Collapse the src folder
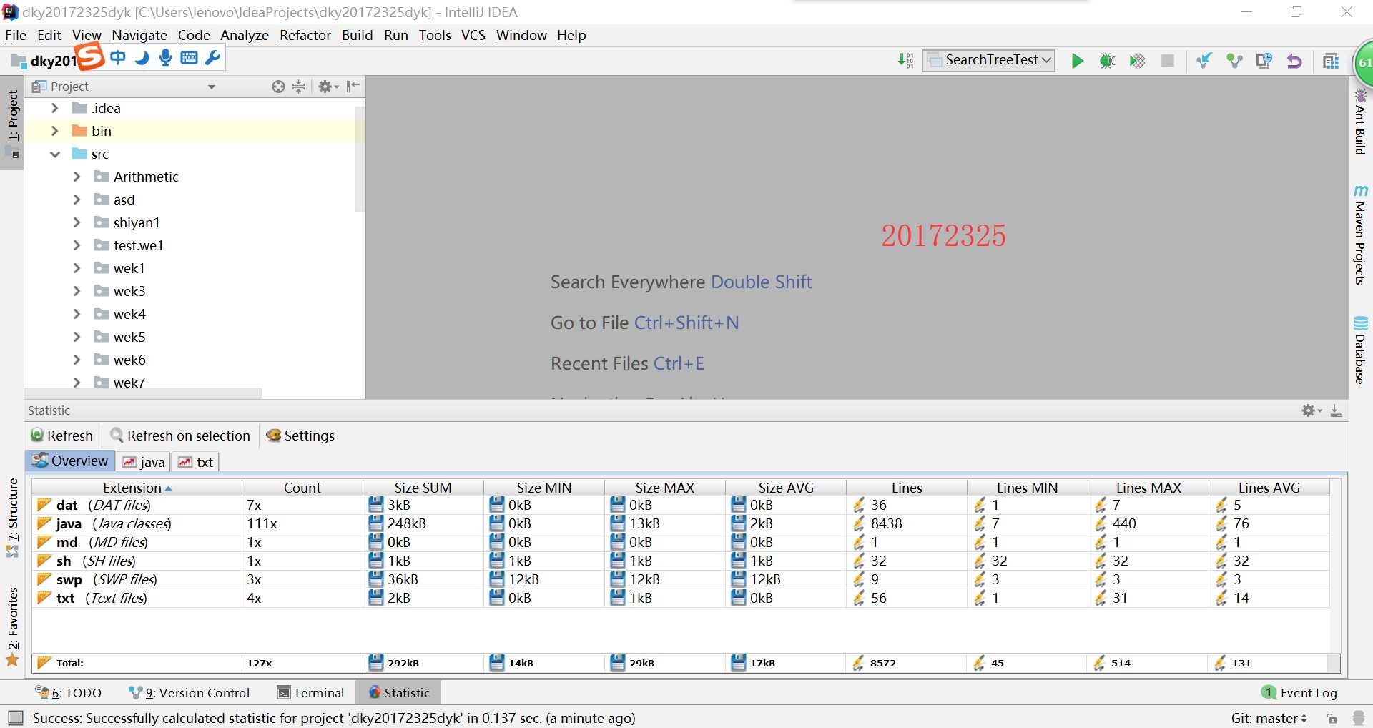The width and height of the screenshot is (1373, 728). click(54, 154)
